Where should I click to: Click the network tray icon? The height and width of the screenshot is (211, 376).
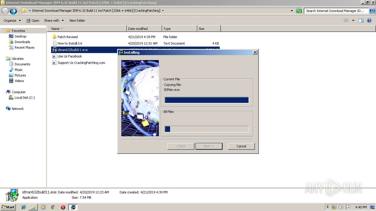pos(334,207)
